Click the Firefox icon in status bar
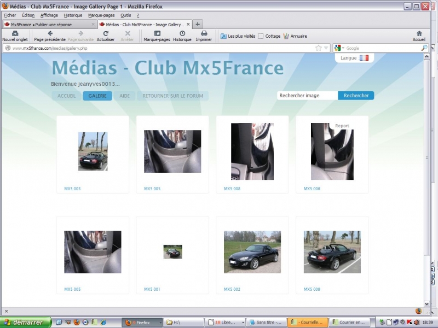Image resolution: width=438 pixels, height=328 pixels. point(418,311)
